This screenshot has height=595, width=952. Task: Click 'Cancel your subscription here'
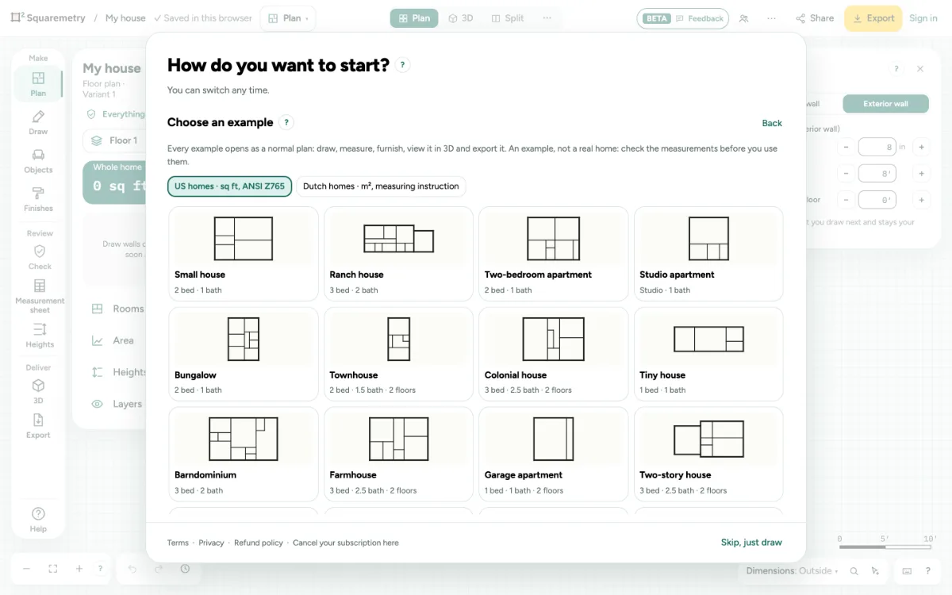(x=346, y=543)
